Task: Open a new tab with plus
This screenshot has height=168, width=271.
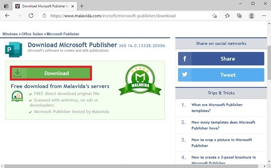Action: pyautogui.click(x=82, y=6)
